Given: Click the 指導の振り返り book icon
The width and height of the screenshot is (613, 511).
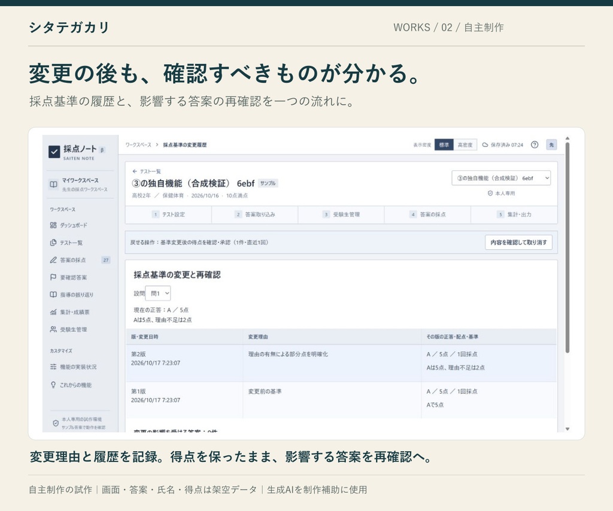Looking at the screenshot, I should coord(53,295).
